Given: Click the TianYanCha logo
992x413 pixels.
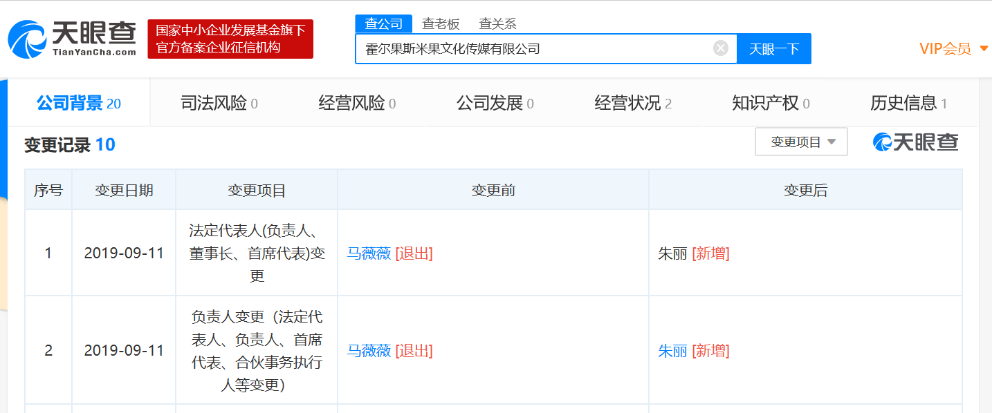Looking at the screenshot, I should (x=72, y=39).
